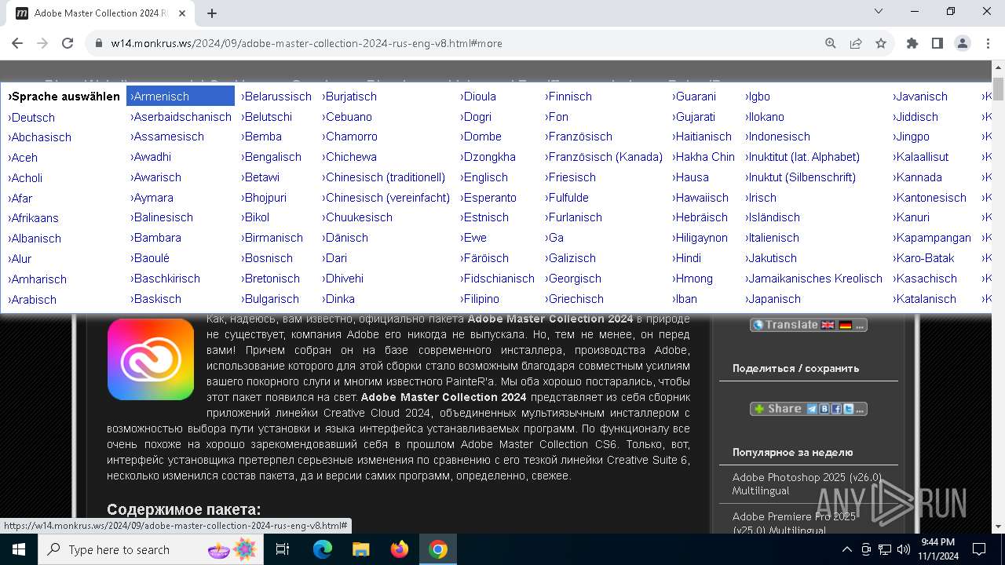
Task: Pick Chinesisch (vereinfacht) language
Action: pyautogui.click(x=386, y=198)
